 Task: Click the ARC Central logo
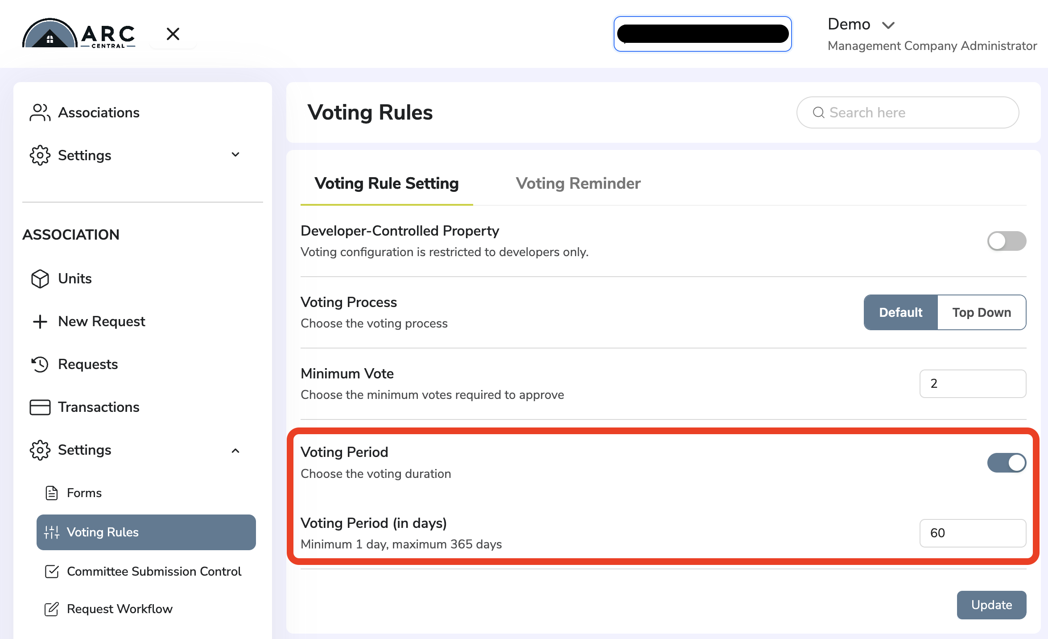pyautogui.click(x=79, y=33)
